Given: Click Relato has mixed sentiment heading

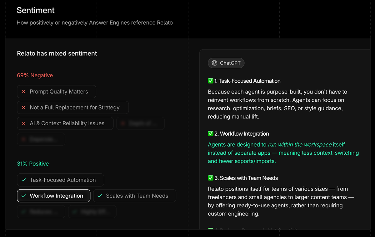Looking at the screenshot, I should coord(57,54).
